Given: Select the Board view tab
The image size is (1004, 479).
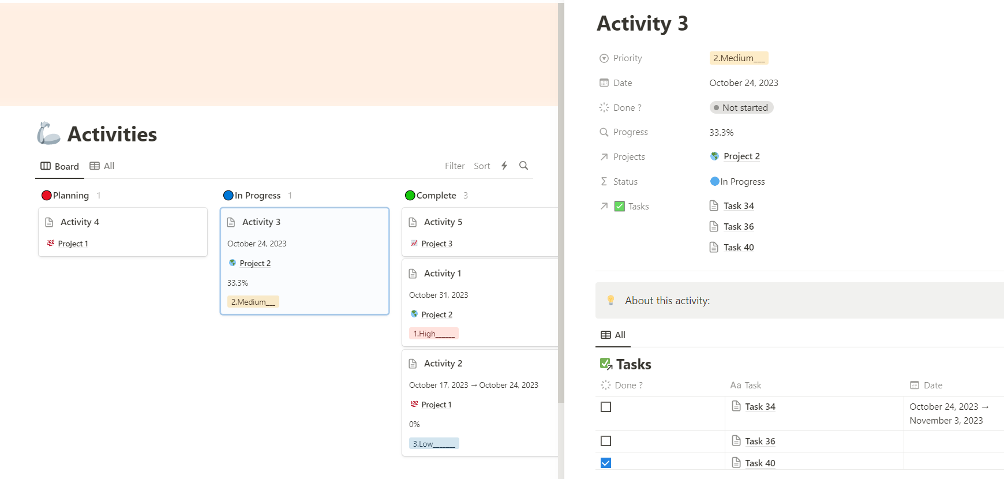Looking at the screenshot, I should click(59, 166).
